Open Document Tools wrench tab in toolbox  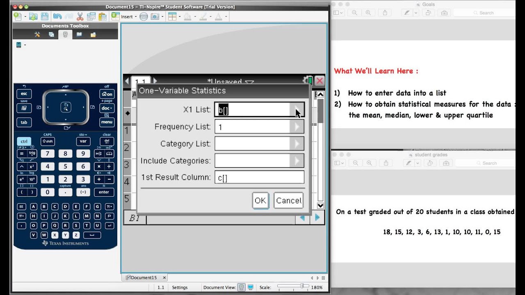[37, 34]
